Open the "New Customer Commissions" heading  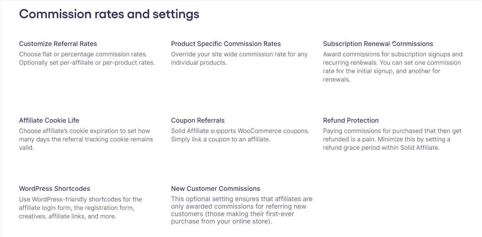click(x=215, y=189)
